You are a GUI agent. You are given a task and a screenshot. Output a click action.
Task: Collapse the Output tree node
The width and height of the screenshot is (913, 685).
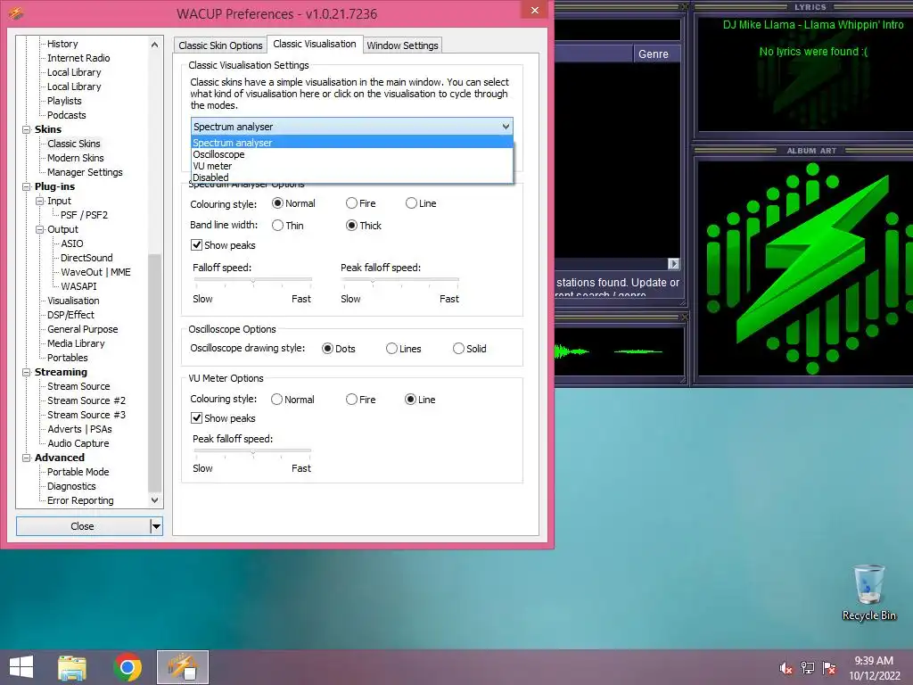click(39, 229)
